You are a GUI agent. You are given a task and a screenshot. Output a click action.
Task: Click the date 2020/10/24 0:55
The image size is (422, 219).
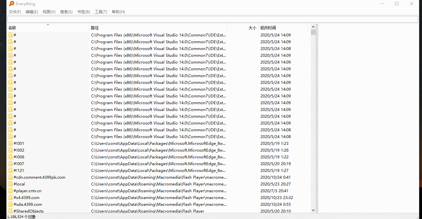pos(276,204)
